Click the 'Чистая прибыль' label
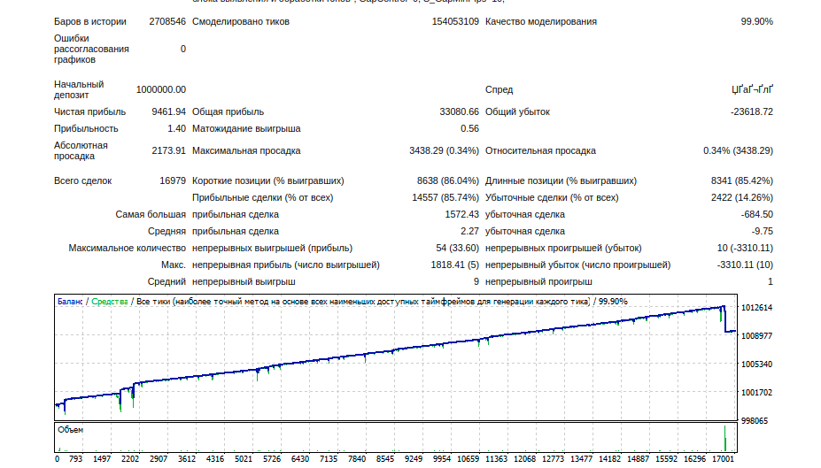Image resolution: width=821 pixels, height=468 pixels. 90,111
